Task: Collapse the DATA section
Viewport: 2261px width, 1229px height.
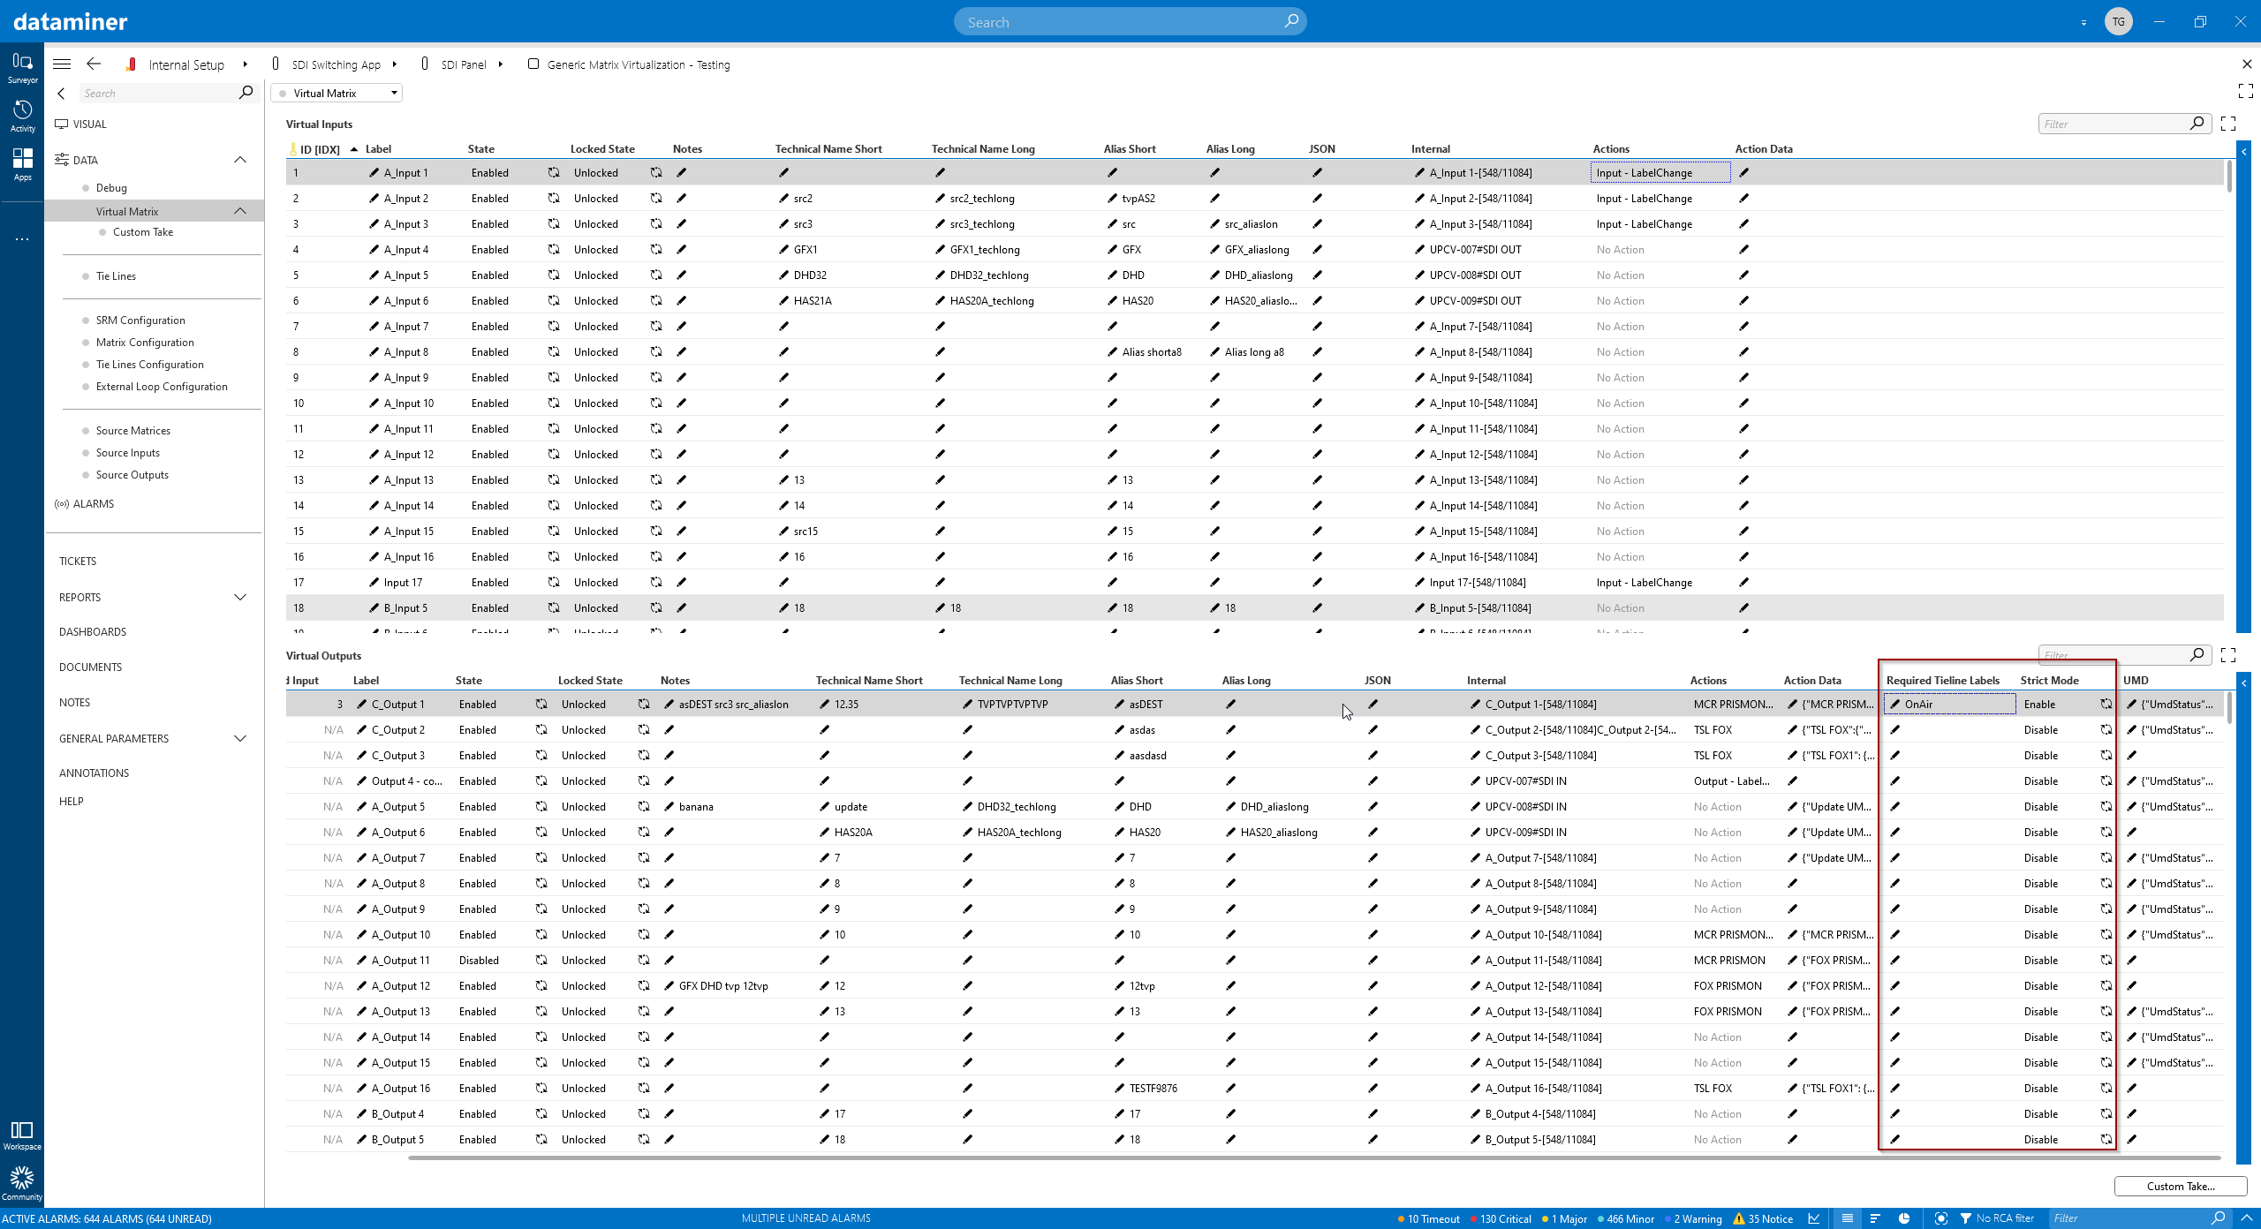Action: tap(240, 160)
